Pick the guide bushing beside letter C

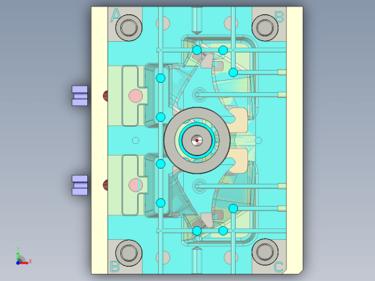pyautogui.click(x=265, y=252)
